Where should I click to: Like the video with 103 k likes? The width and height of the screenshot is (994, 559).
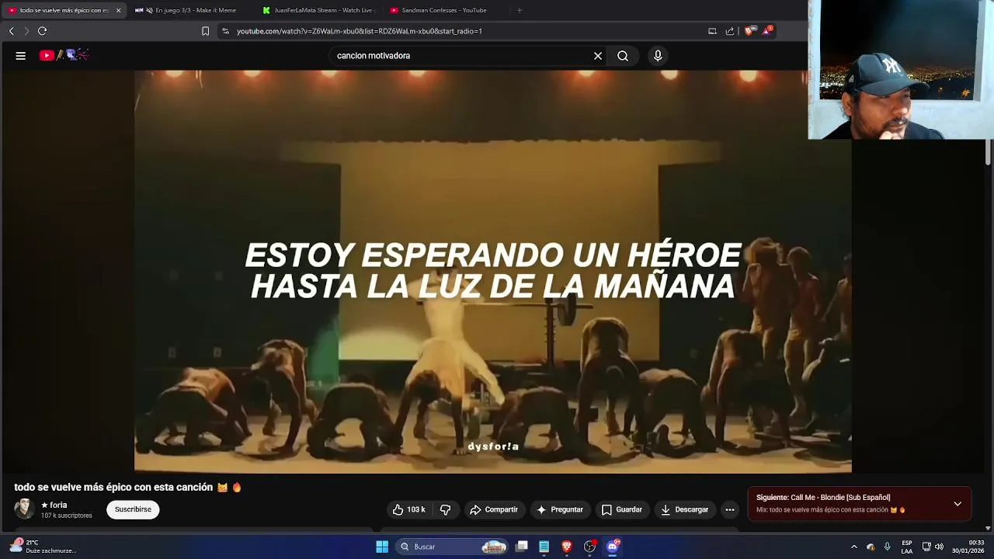tap(408, 509)
